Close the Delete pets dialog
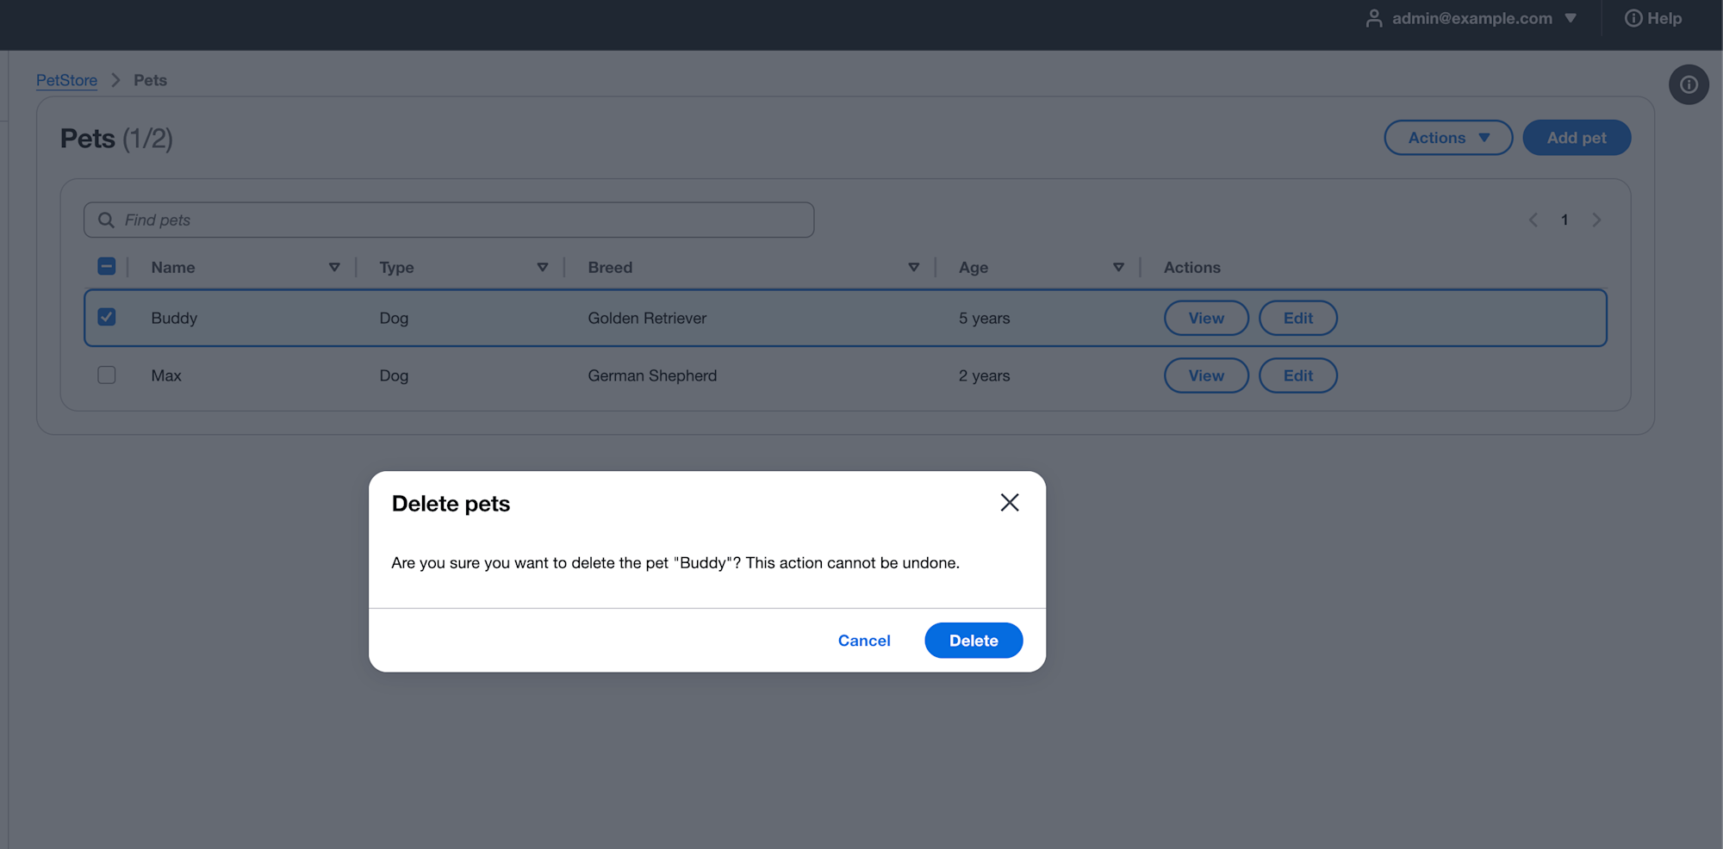This screenshot has height=849, width=1723. click(1010, 503)
